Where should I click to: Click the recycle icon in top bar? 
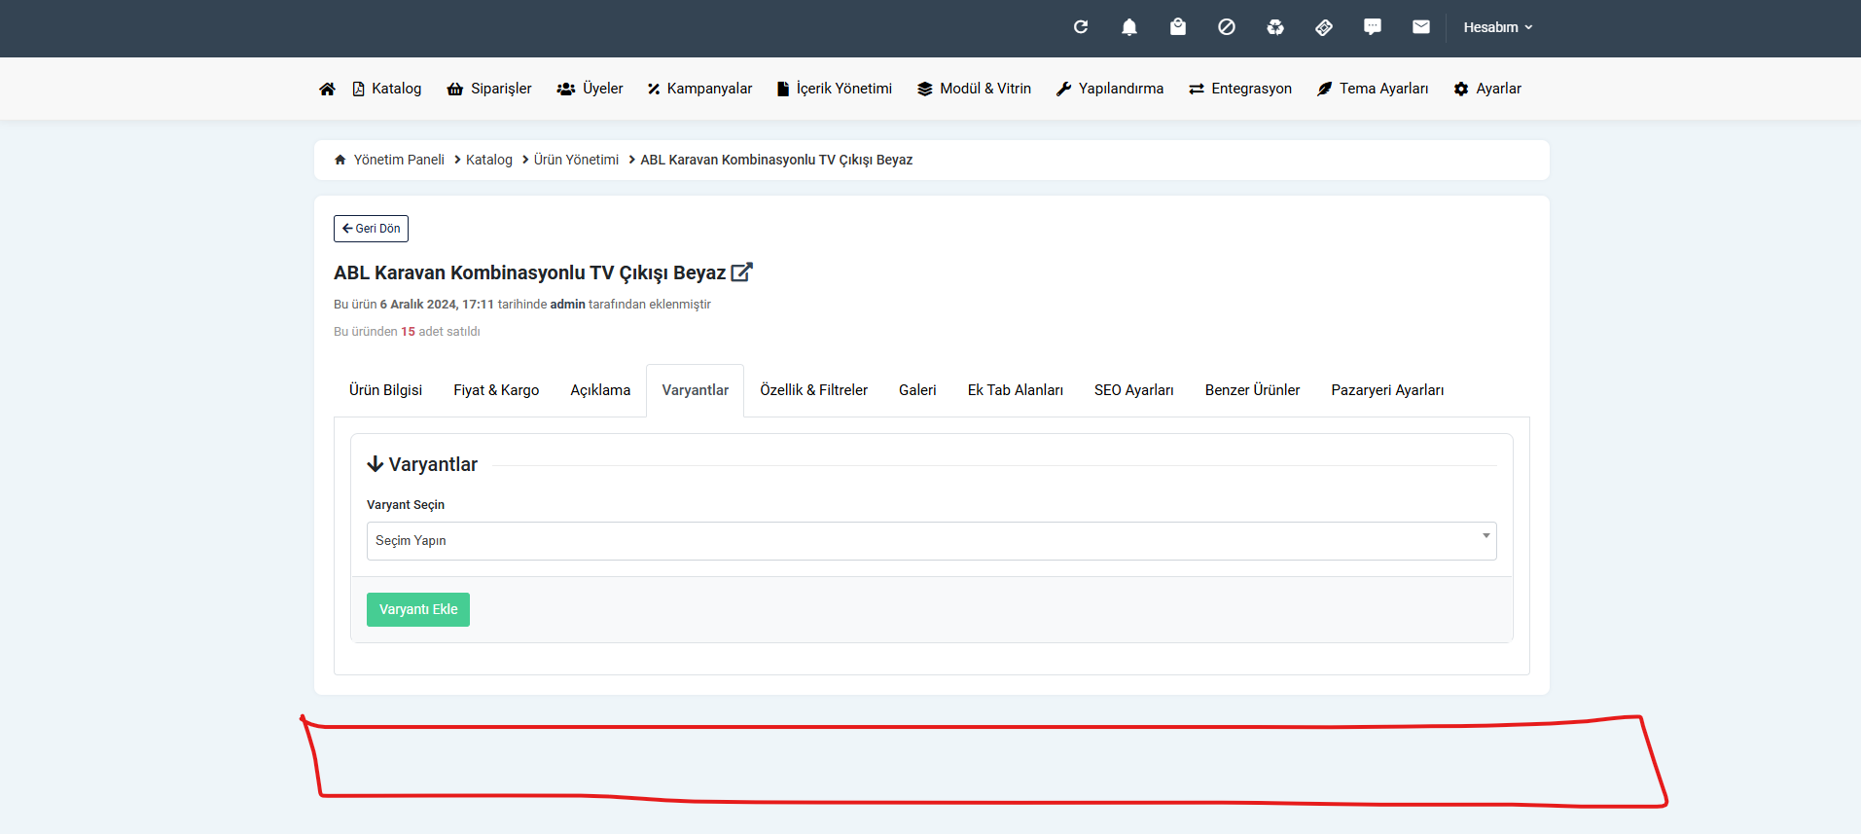[1274, 27]
